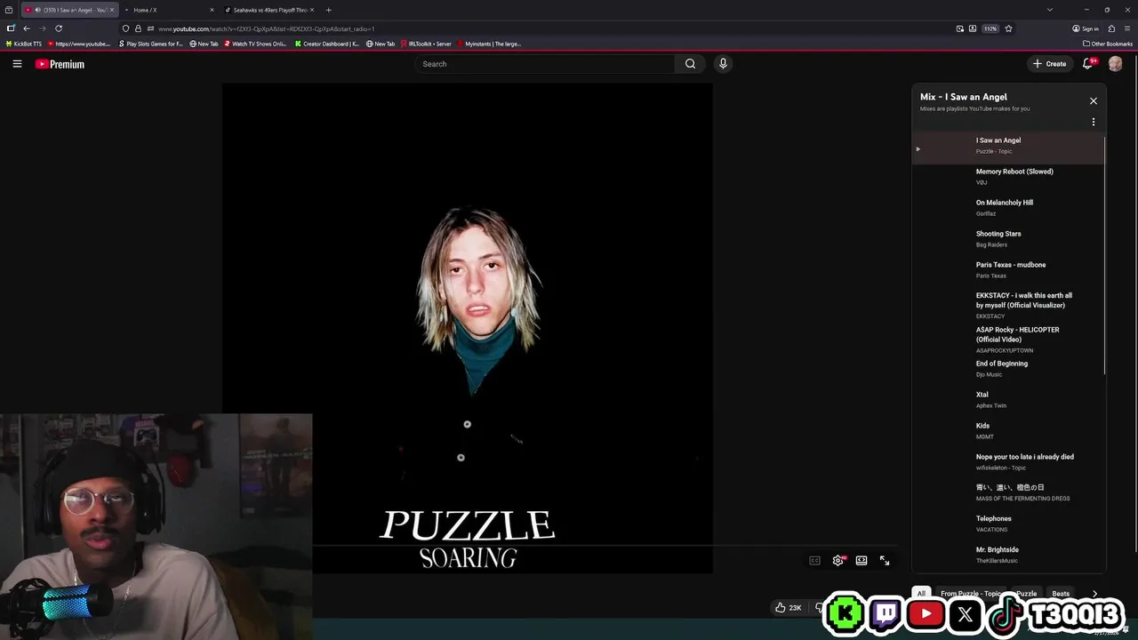The height and width of the screenshot is (640, 1138).
Task: Click the Firefox Sign in button
Action: point(1086,28)
